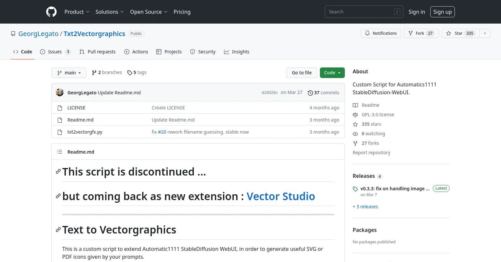Click the Go to file button
The image size is (501, 262).
pyautogui.click(x=302, y=73)
